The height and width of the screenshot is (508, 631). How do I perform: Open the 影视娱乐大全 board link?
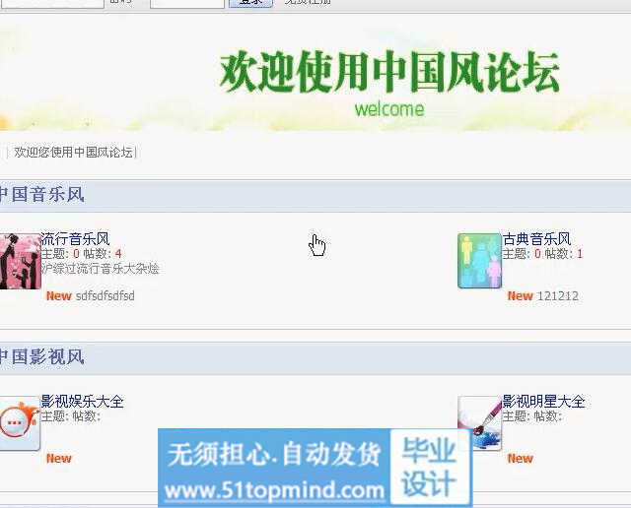(82, 402)
